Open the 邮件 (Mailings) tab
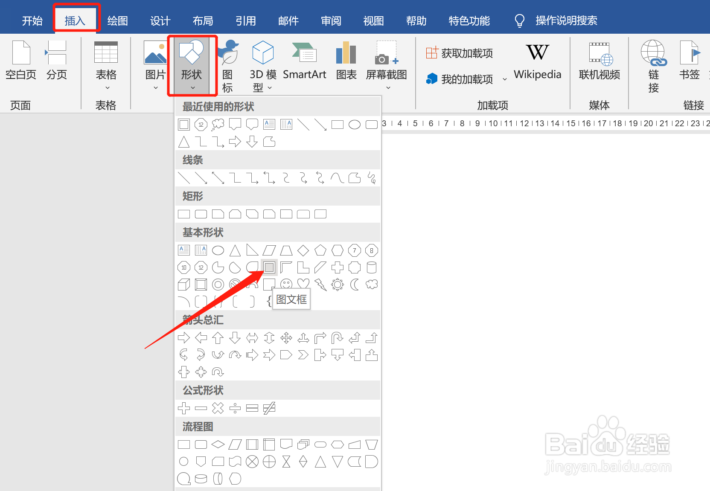Image resolution: width=710 pixels, height=491 pixels. [x=288, y=20]
